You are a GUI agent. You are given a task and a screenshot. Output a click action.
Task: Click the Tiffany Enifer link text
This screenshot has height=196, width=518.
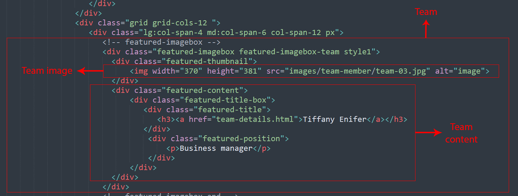point(335,119)
